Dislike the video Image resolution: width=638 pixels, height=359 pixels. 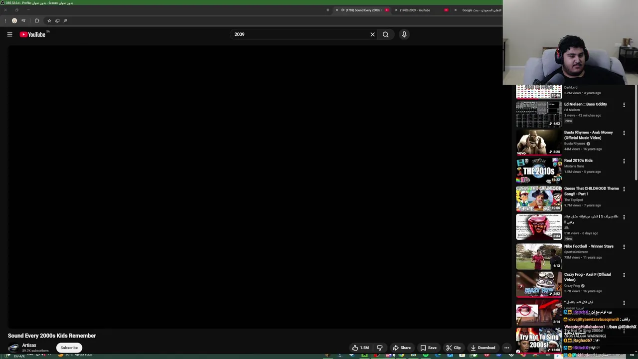(x=380, y=348)
